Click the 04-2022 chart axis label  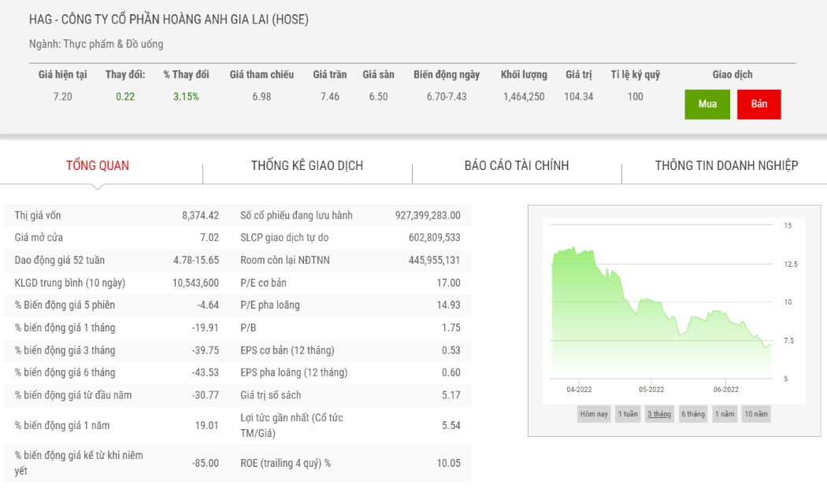579,390
